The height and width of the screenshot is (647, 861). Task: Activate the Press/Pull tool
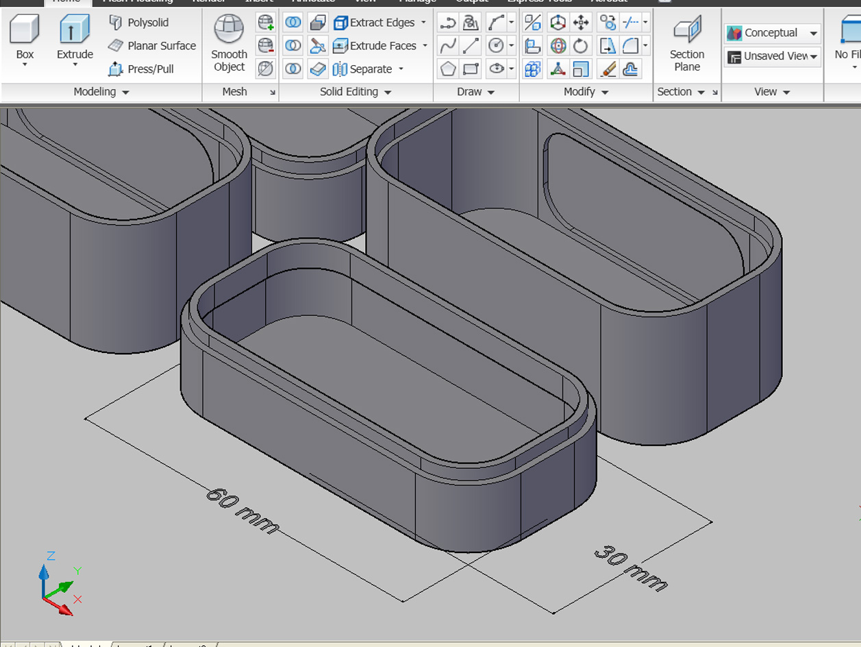pyautogui.click(x=141, y=69)
